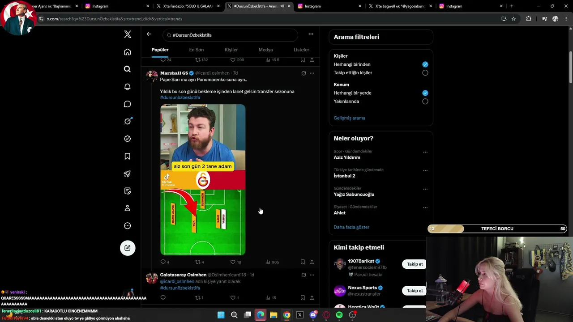This screenshot has width=573, height=322.
Task: Ask Grok about Marshall GS post
Action: coord(304,73)
